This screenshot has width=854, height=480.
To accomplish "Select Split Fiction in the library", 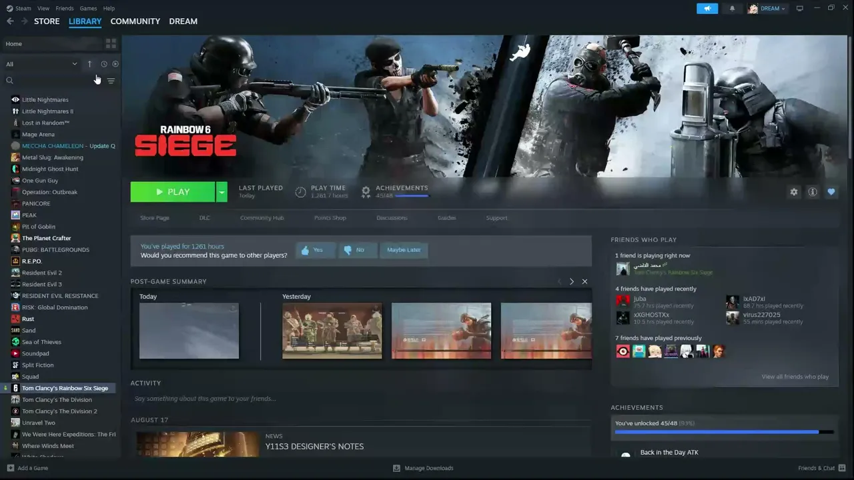I will click(37, 365).
